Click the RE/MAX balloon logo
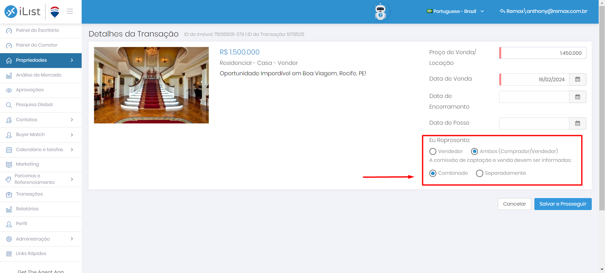Screen dimensions: 605x273 coord(55,12)
